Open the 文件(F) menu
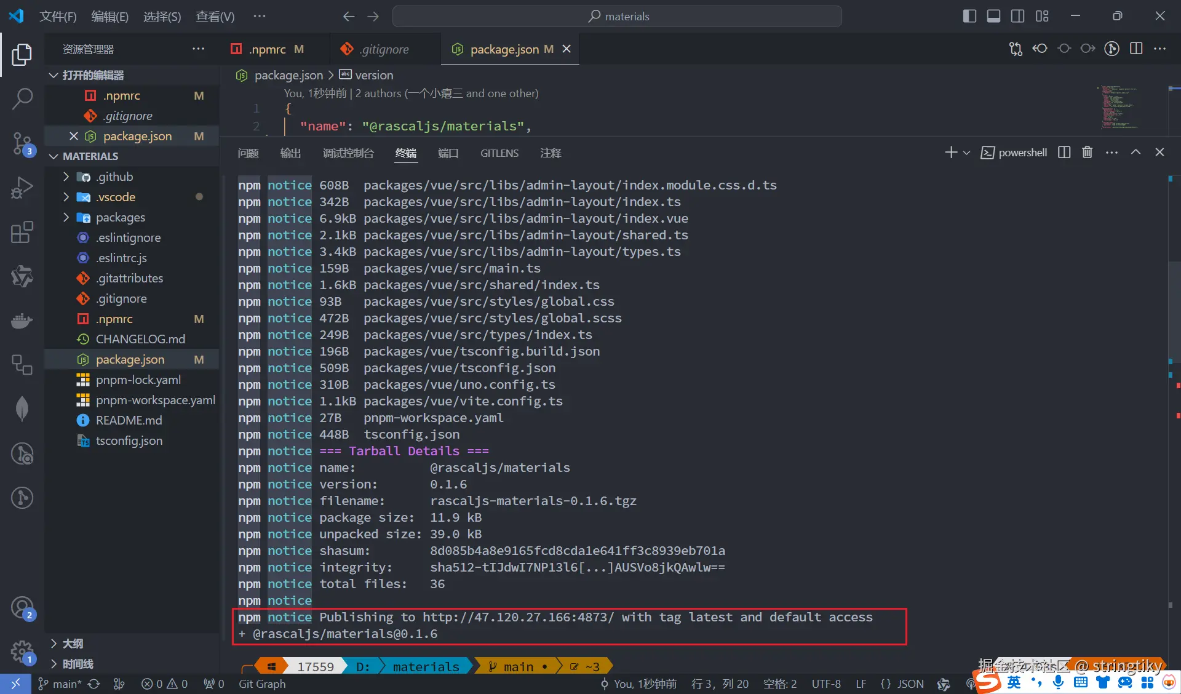 coord(58,17)
